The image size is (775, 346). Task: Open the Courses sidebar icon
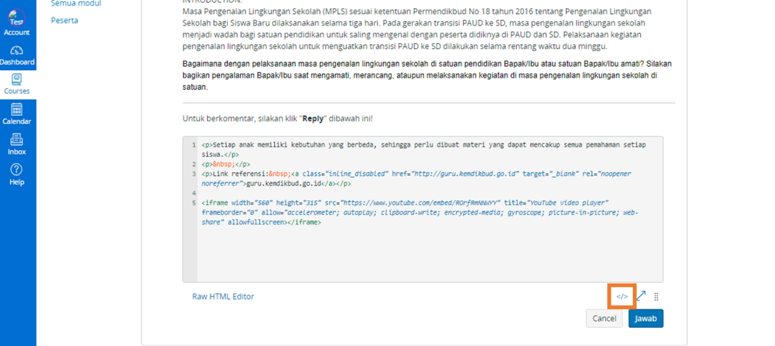tap(17, 80)
